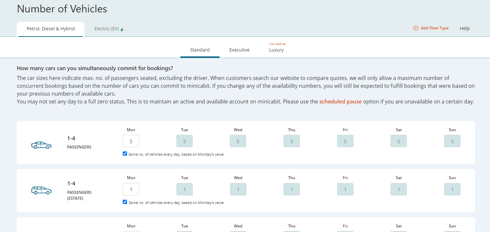Click the Tue label in the saloon row

185,130
